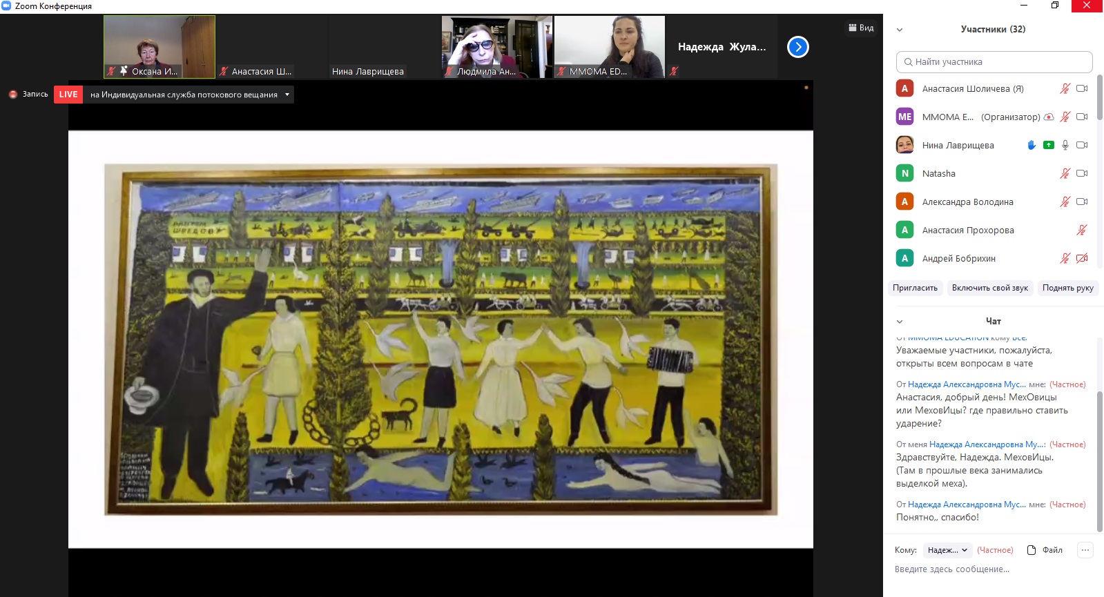Open the Вид view menu
This screenshot has height=597, width=1104.
pyautogui.click(x=861, y=28)
